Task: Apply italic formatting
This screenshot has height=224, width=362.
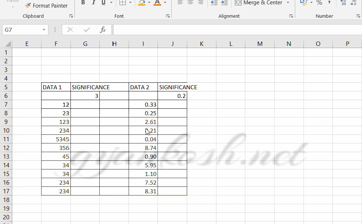Action: click(93, 3)
